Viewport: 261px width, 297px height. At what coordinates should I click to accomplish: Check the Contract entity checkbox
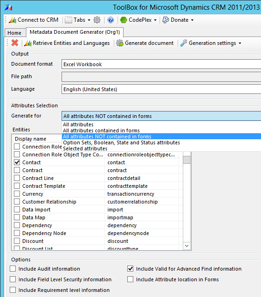17,170
